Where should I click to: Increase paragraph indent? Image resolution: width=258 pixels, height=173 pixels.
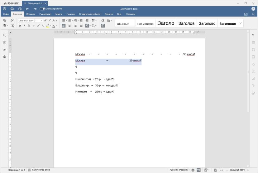coord(87,20)
